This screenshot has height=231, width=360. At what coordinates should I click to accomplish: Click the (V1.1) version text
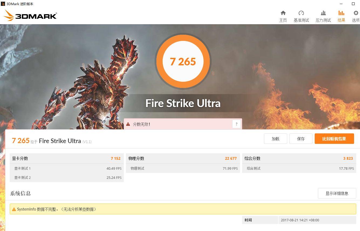click(x=87, y=142)
